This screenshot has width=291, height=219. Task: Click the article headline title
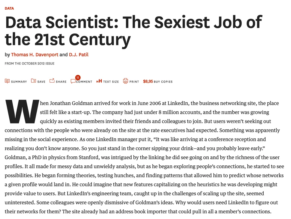[x=133, y=30]
